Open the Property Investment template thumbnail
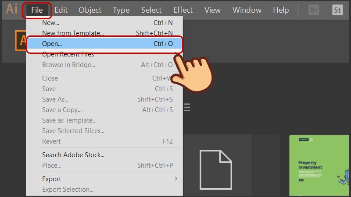The height and width of the screenshot is (197, 351). click(320, 165)
